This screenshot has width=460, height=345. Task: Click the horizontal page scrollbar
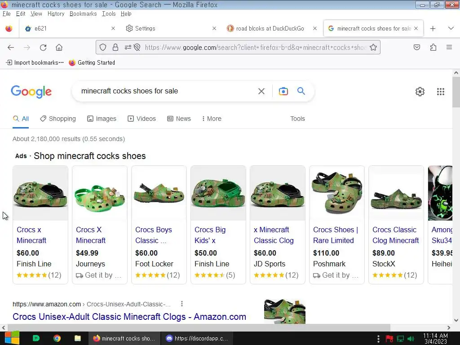[x=199, y=327]
